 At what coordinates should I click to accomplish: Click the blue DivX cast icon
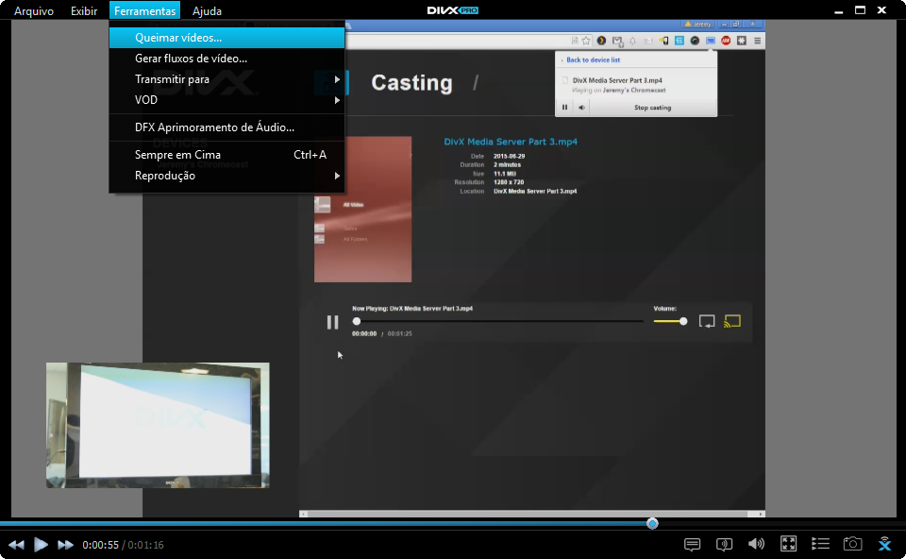pyautogui.click(x=883, y=544)
